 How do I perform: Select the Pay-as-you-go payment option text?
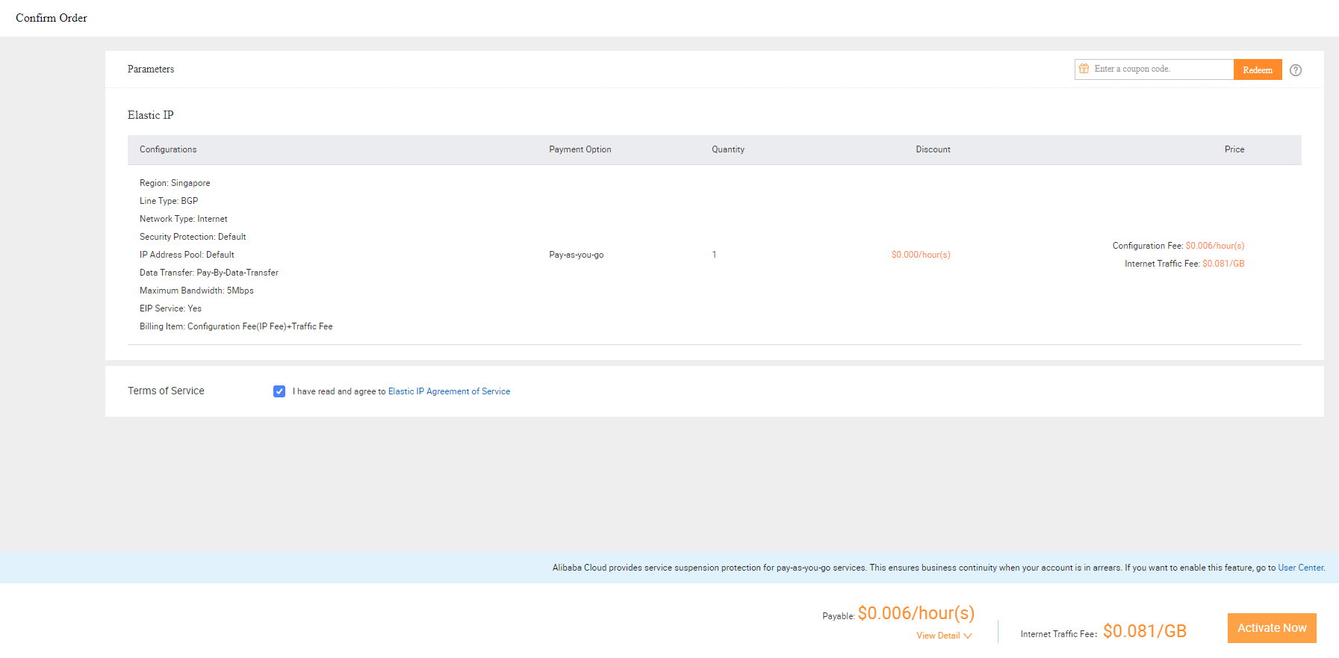(x=576, y=255)
